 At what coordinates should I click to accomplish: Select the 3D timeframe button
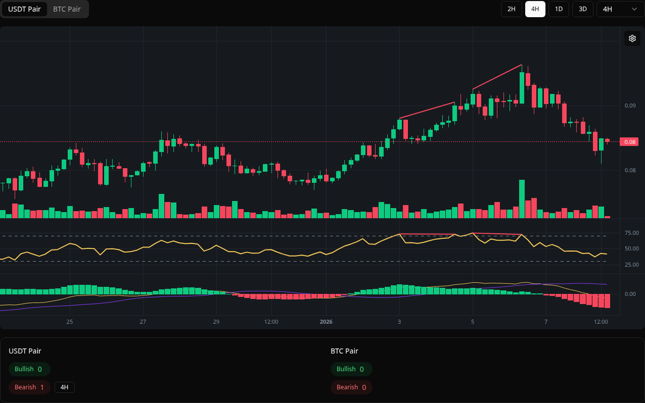(583, 9)
